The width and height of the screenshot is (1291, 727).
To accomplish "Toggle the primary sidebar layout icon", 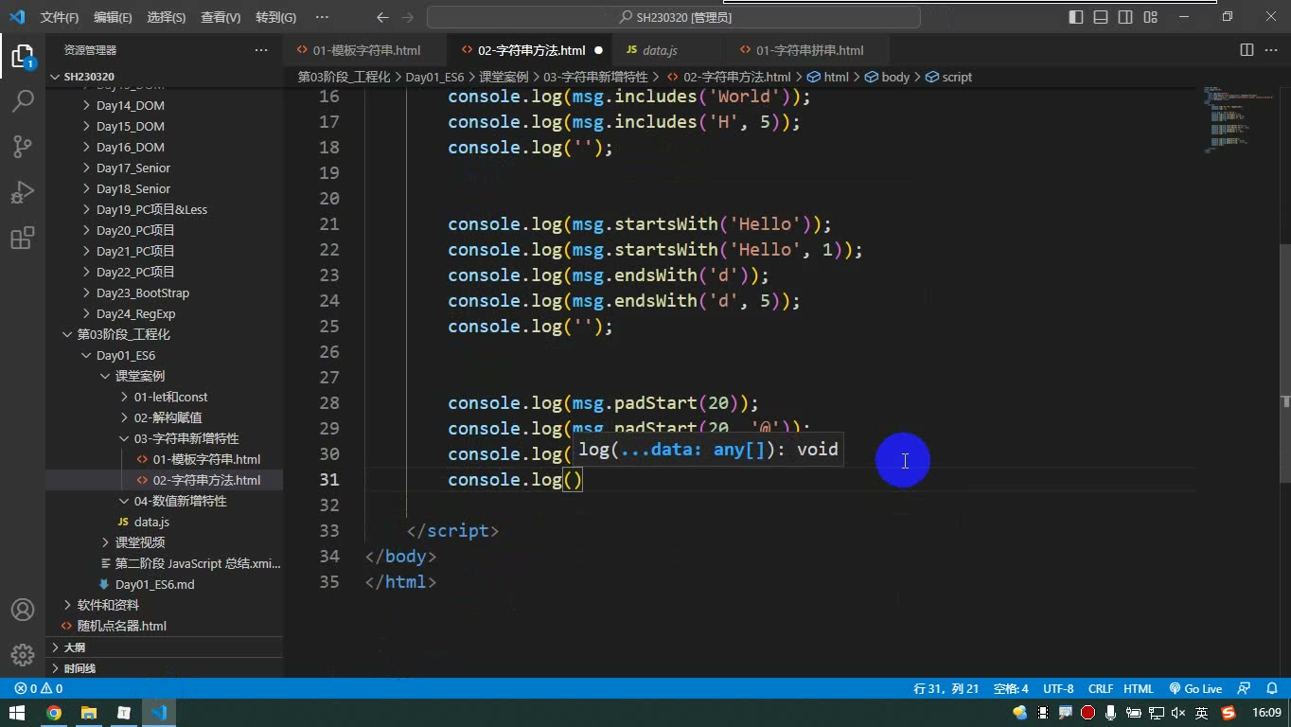I will 1076,17.
